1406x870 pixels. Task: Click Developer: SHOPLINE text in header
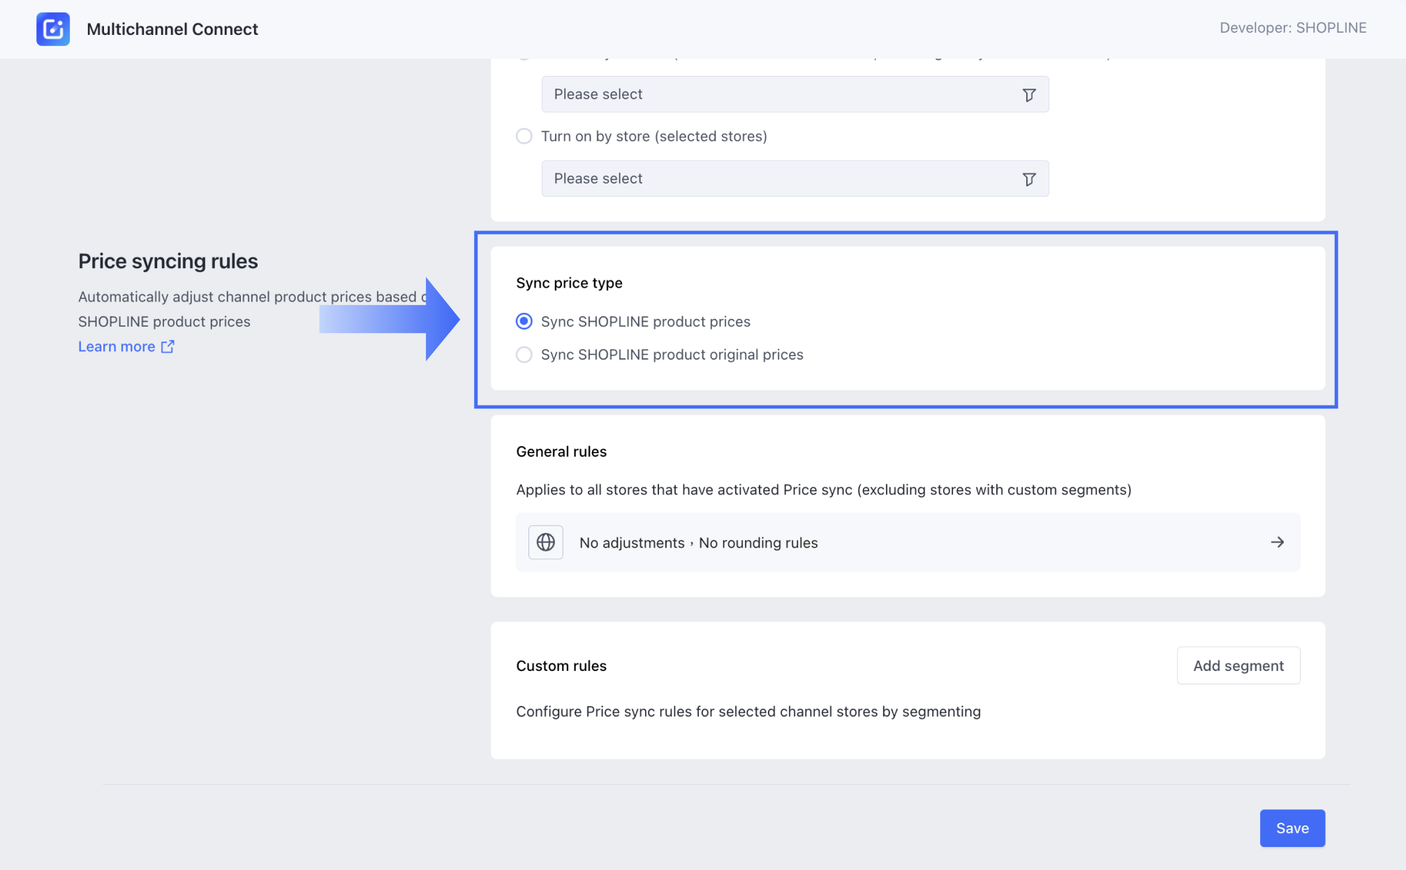pyautogui.click(x=1292, y=28)
